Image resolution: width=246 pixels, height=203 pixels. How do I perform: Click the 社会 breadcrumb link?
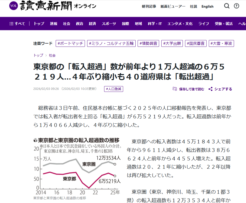[x=52, y=55]
